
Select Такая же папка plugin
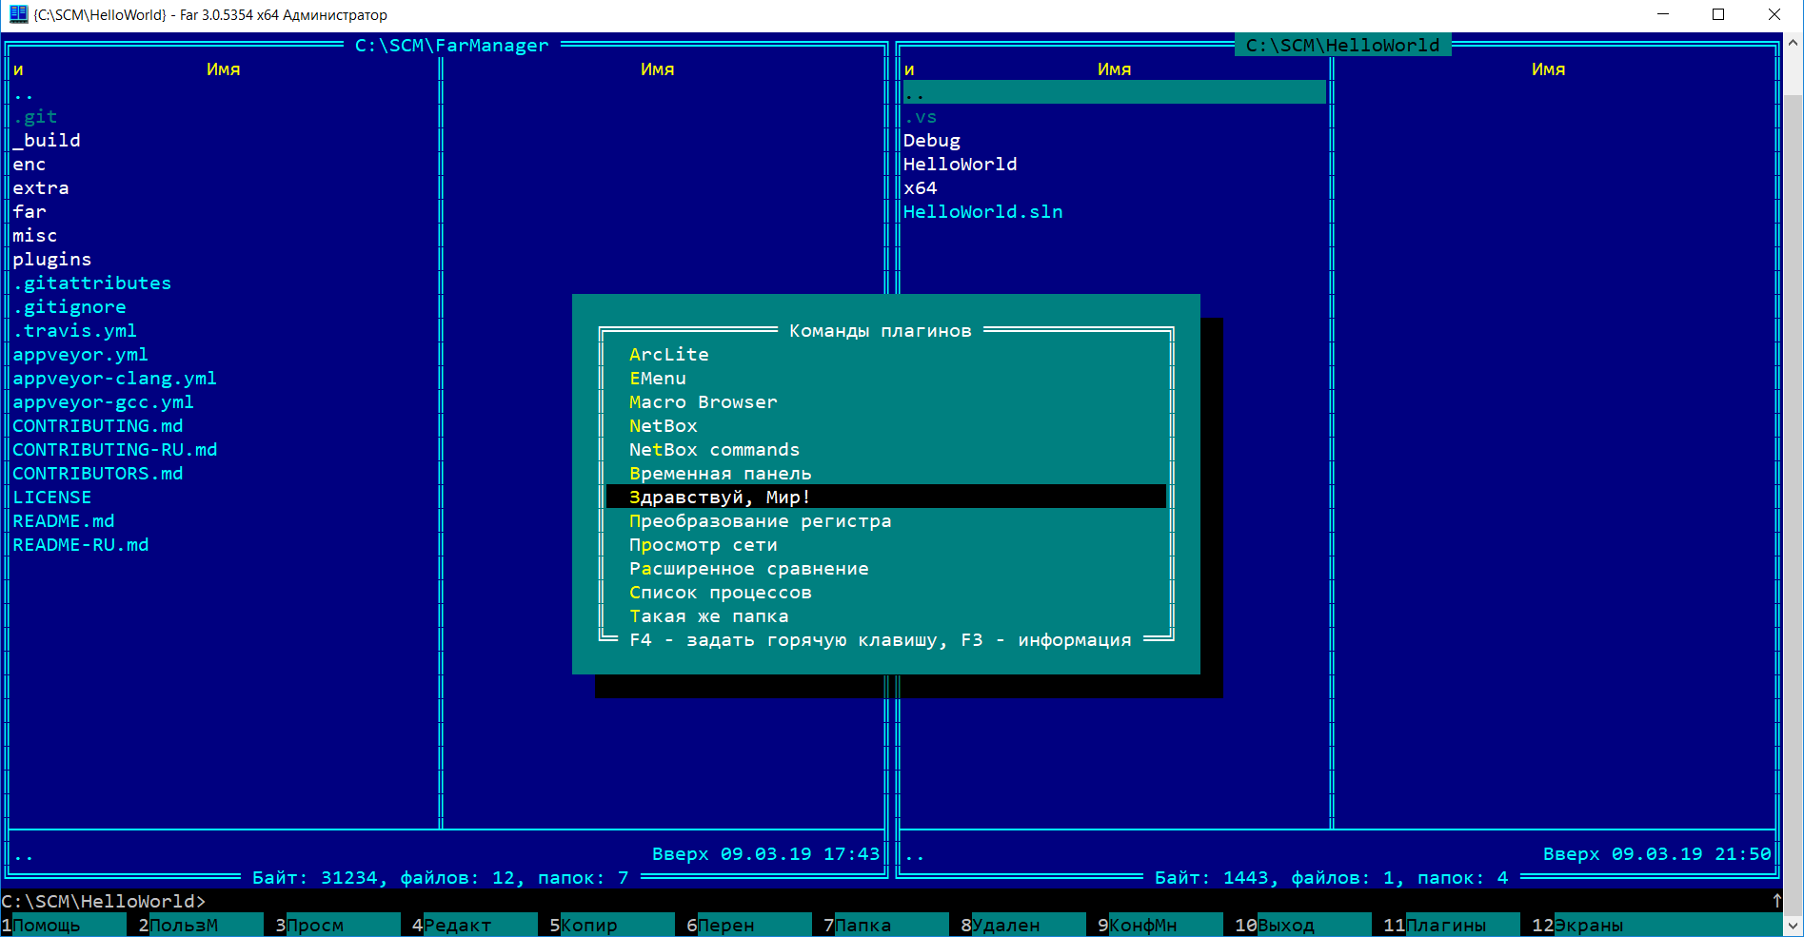(885, 615)
